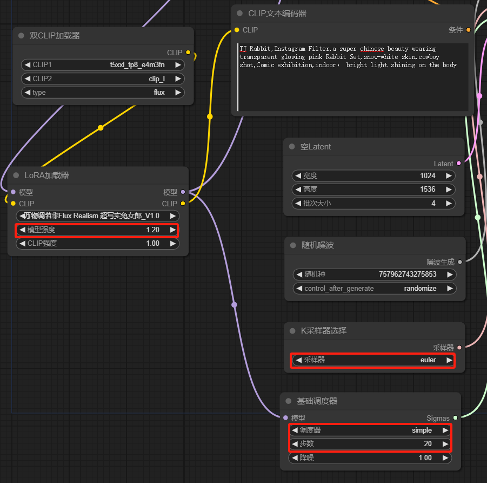487x483 pixels.
Task: Collapse the 双CLIP加载器 node via its title dot
Action: (21, 36)
